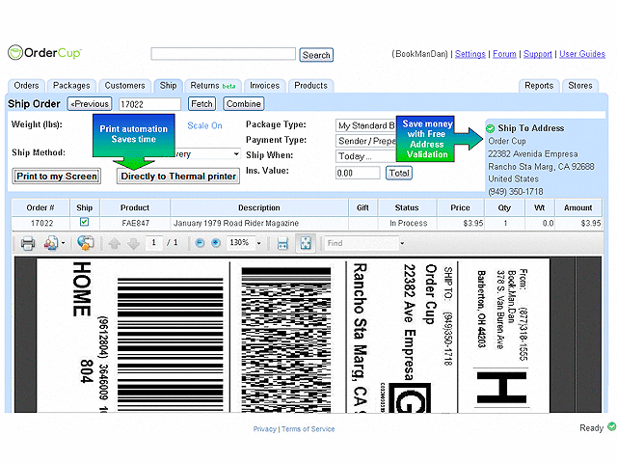Screen dimensions: 617x463
Task: Click the Search button
Action: [x=316, y=55]
